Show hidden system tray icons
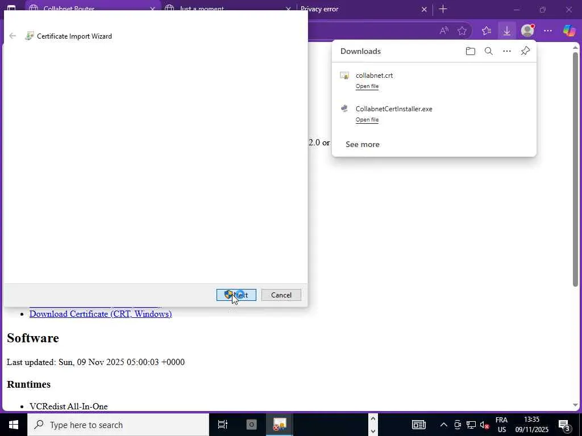582x436 pixels. click(443, 425)
